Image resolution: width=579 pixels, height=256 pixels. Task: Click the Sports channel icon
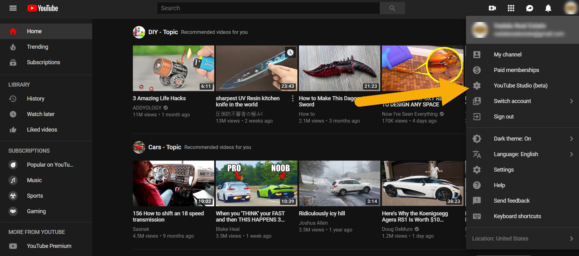pyautogui.click(x=13, y=196)
